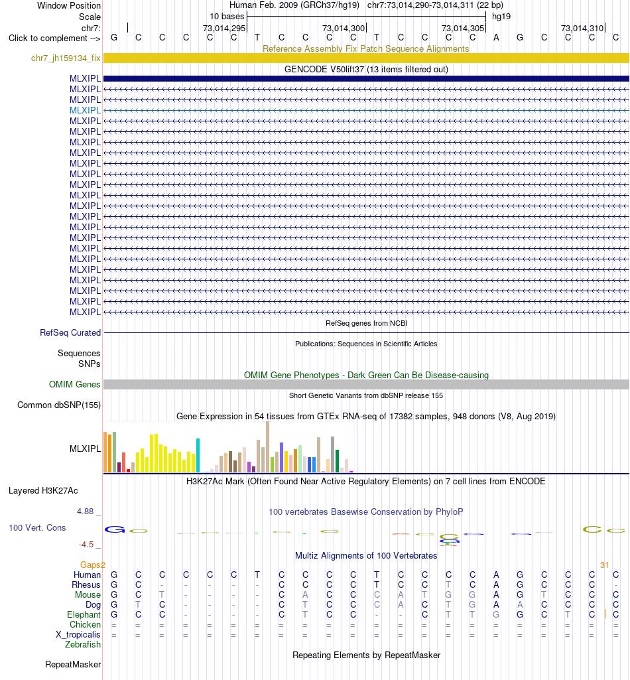Click the gray OMIM Genes item bar
The width and height of the screenshot is (630, 680).
click(366, 384)
